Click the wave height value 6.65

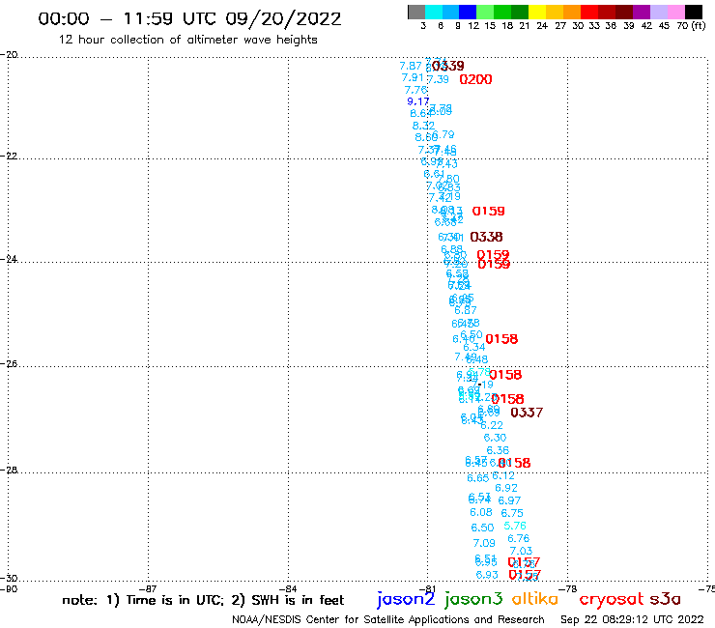(478, 478)
